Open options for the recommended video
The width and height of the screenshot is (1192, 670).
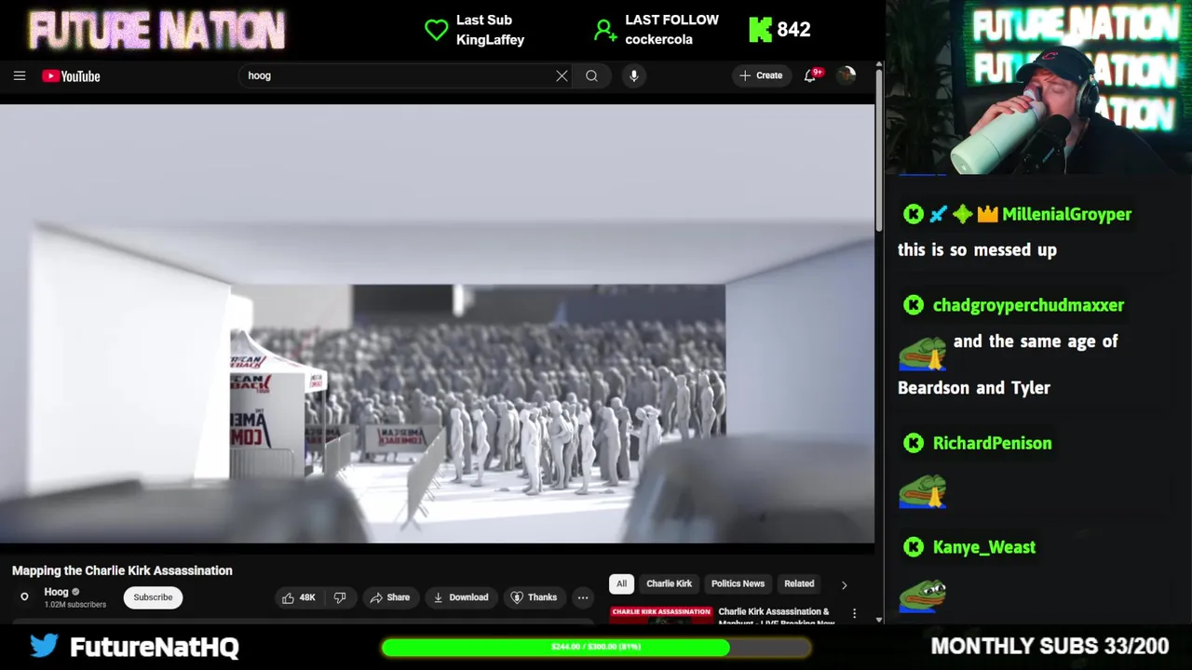point(854,614)
